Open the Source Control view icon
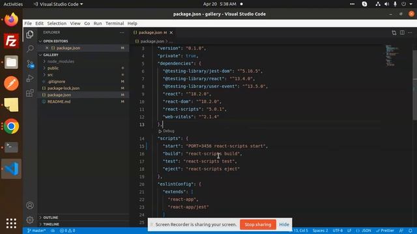Image resolution: width=417 pixels, height=234 pixels. click(x=30, y=64)
